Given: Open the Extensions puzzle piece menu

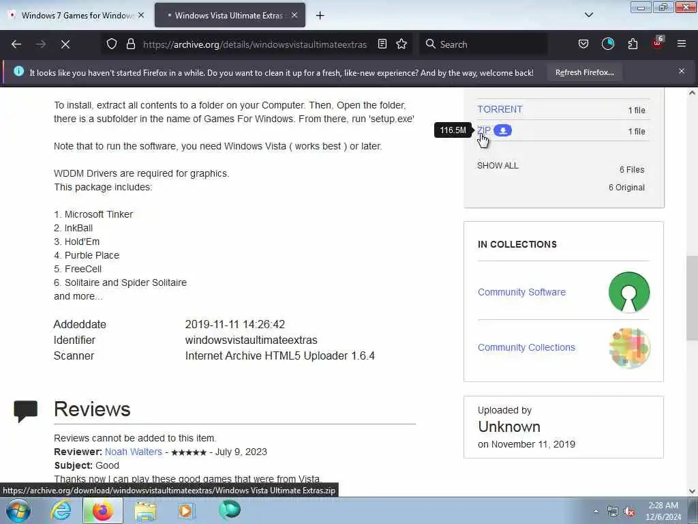Looking at the screenshot, I should pos(633,44).
